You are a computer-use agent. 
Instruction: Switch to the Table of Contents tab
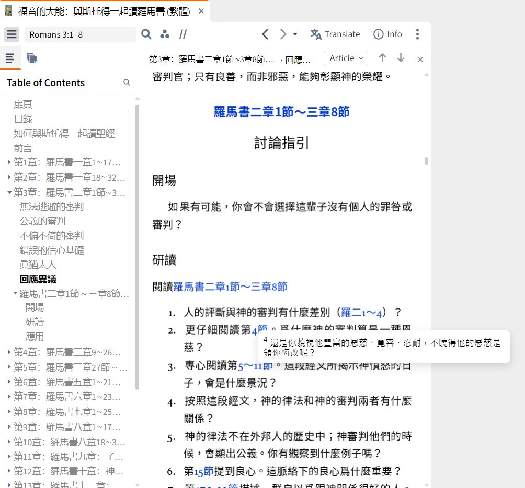10,58
